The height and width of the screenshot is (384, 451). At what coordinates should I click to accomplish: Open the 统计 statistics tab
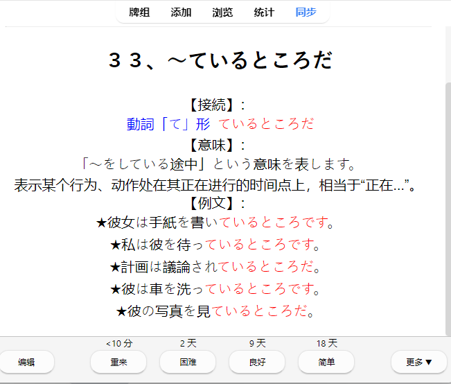264,12
